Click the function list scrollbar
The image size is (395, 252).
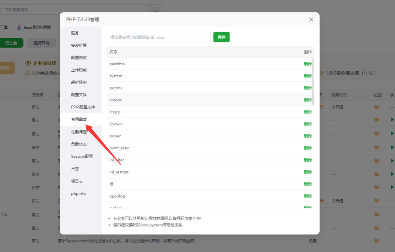[313, 82]
